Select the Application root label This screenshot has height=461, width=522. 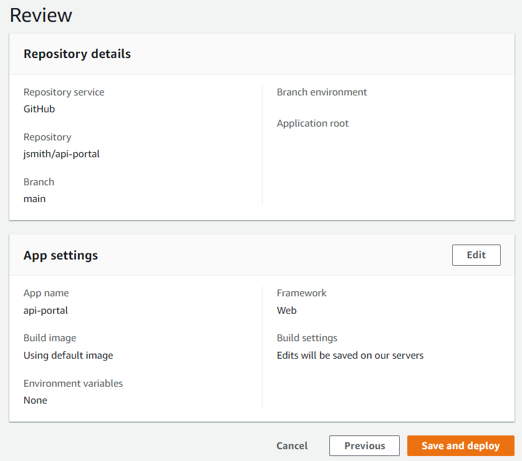pyautogui.click(x=312, y=124)
